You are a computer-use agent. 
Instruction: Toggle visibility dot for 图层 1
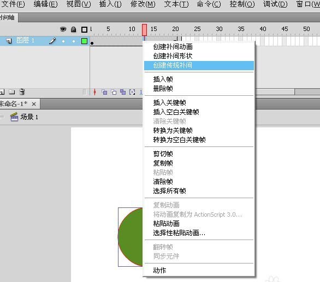(63, 41)
